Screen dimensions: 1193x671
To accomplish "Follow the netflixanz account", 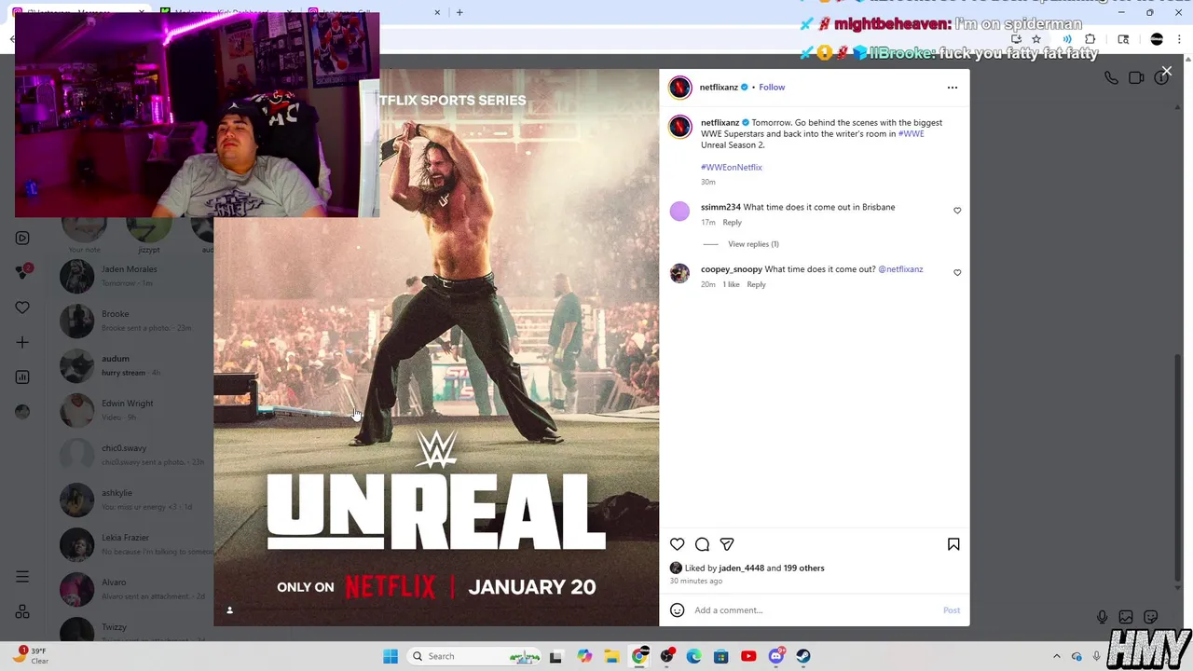I will (772, 87).
